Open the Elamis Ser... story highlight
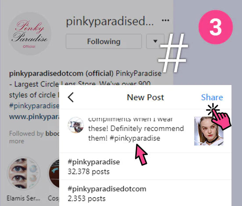Viewport: 242px width, 206px height. (24, 174)
